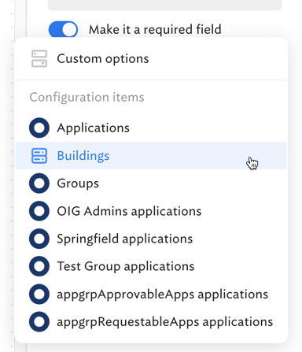Click the ring icon beside appgrpApprovableApps applications
Viewport: 302px width, 352px height.
pyautogui.click(x=39, y=294)
